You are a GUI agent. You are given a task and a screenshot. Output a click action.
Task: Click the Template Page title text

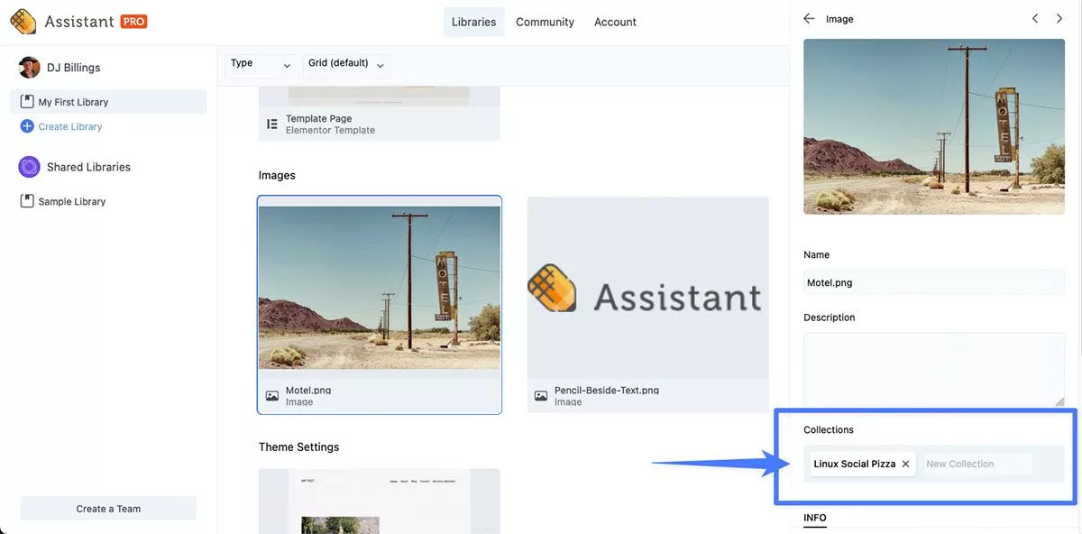click(318, 118)
